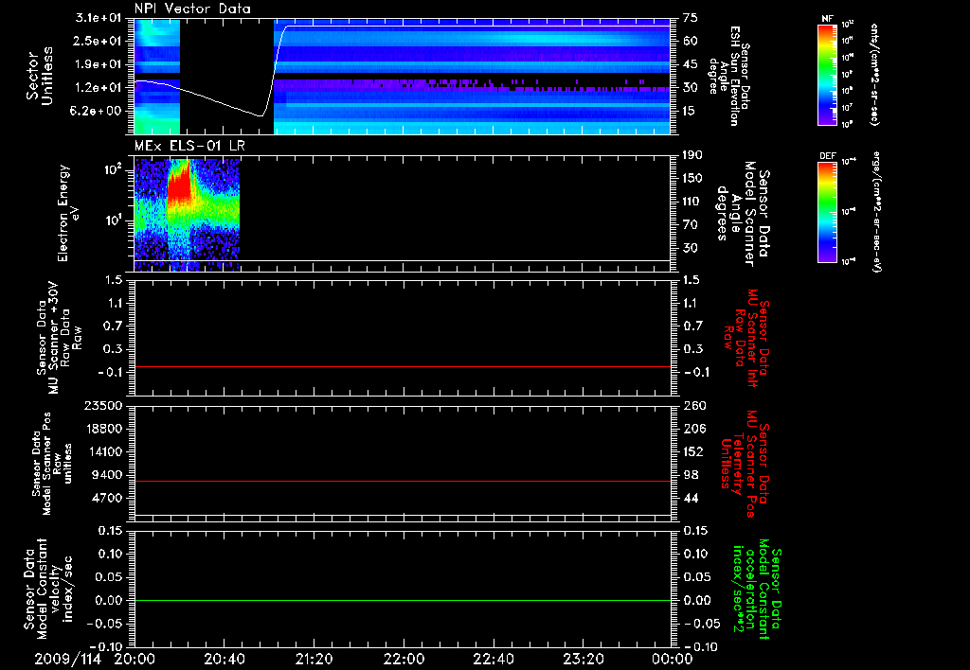970x670 pixels.
Task: Click the '00:00' time axis label
Action: (x=672, y=659)
